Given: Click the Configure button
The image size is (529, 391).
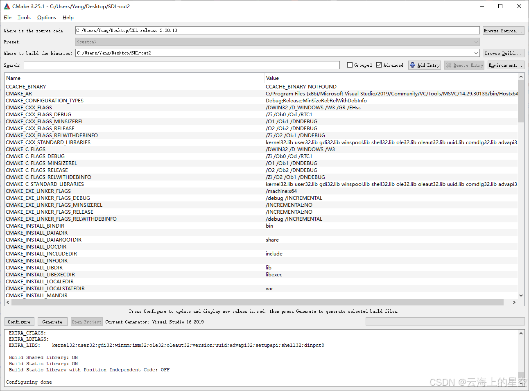Looking at the screenshot, I should pos(19,322).
